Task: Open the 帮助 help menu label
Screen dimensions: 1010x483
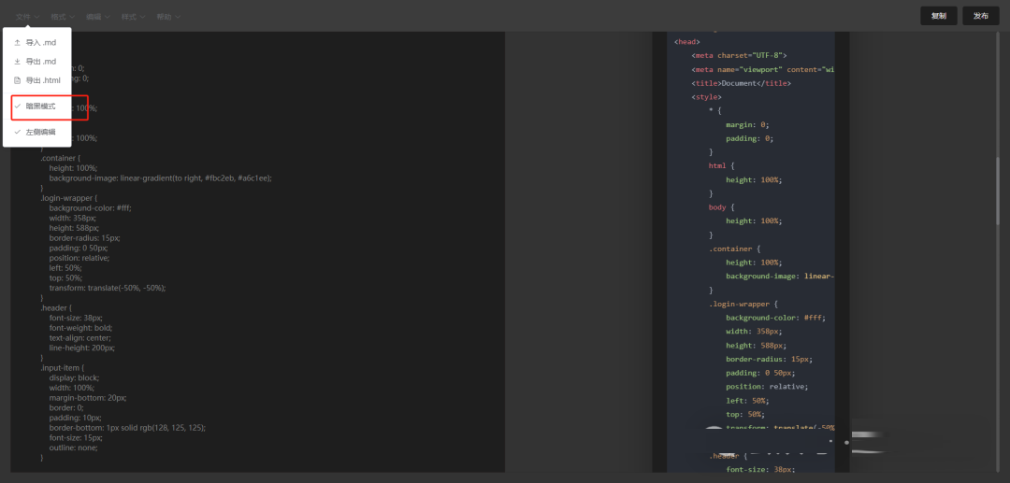Action: click(165, 17)
